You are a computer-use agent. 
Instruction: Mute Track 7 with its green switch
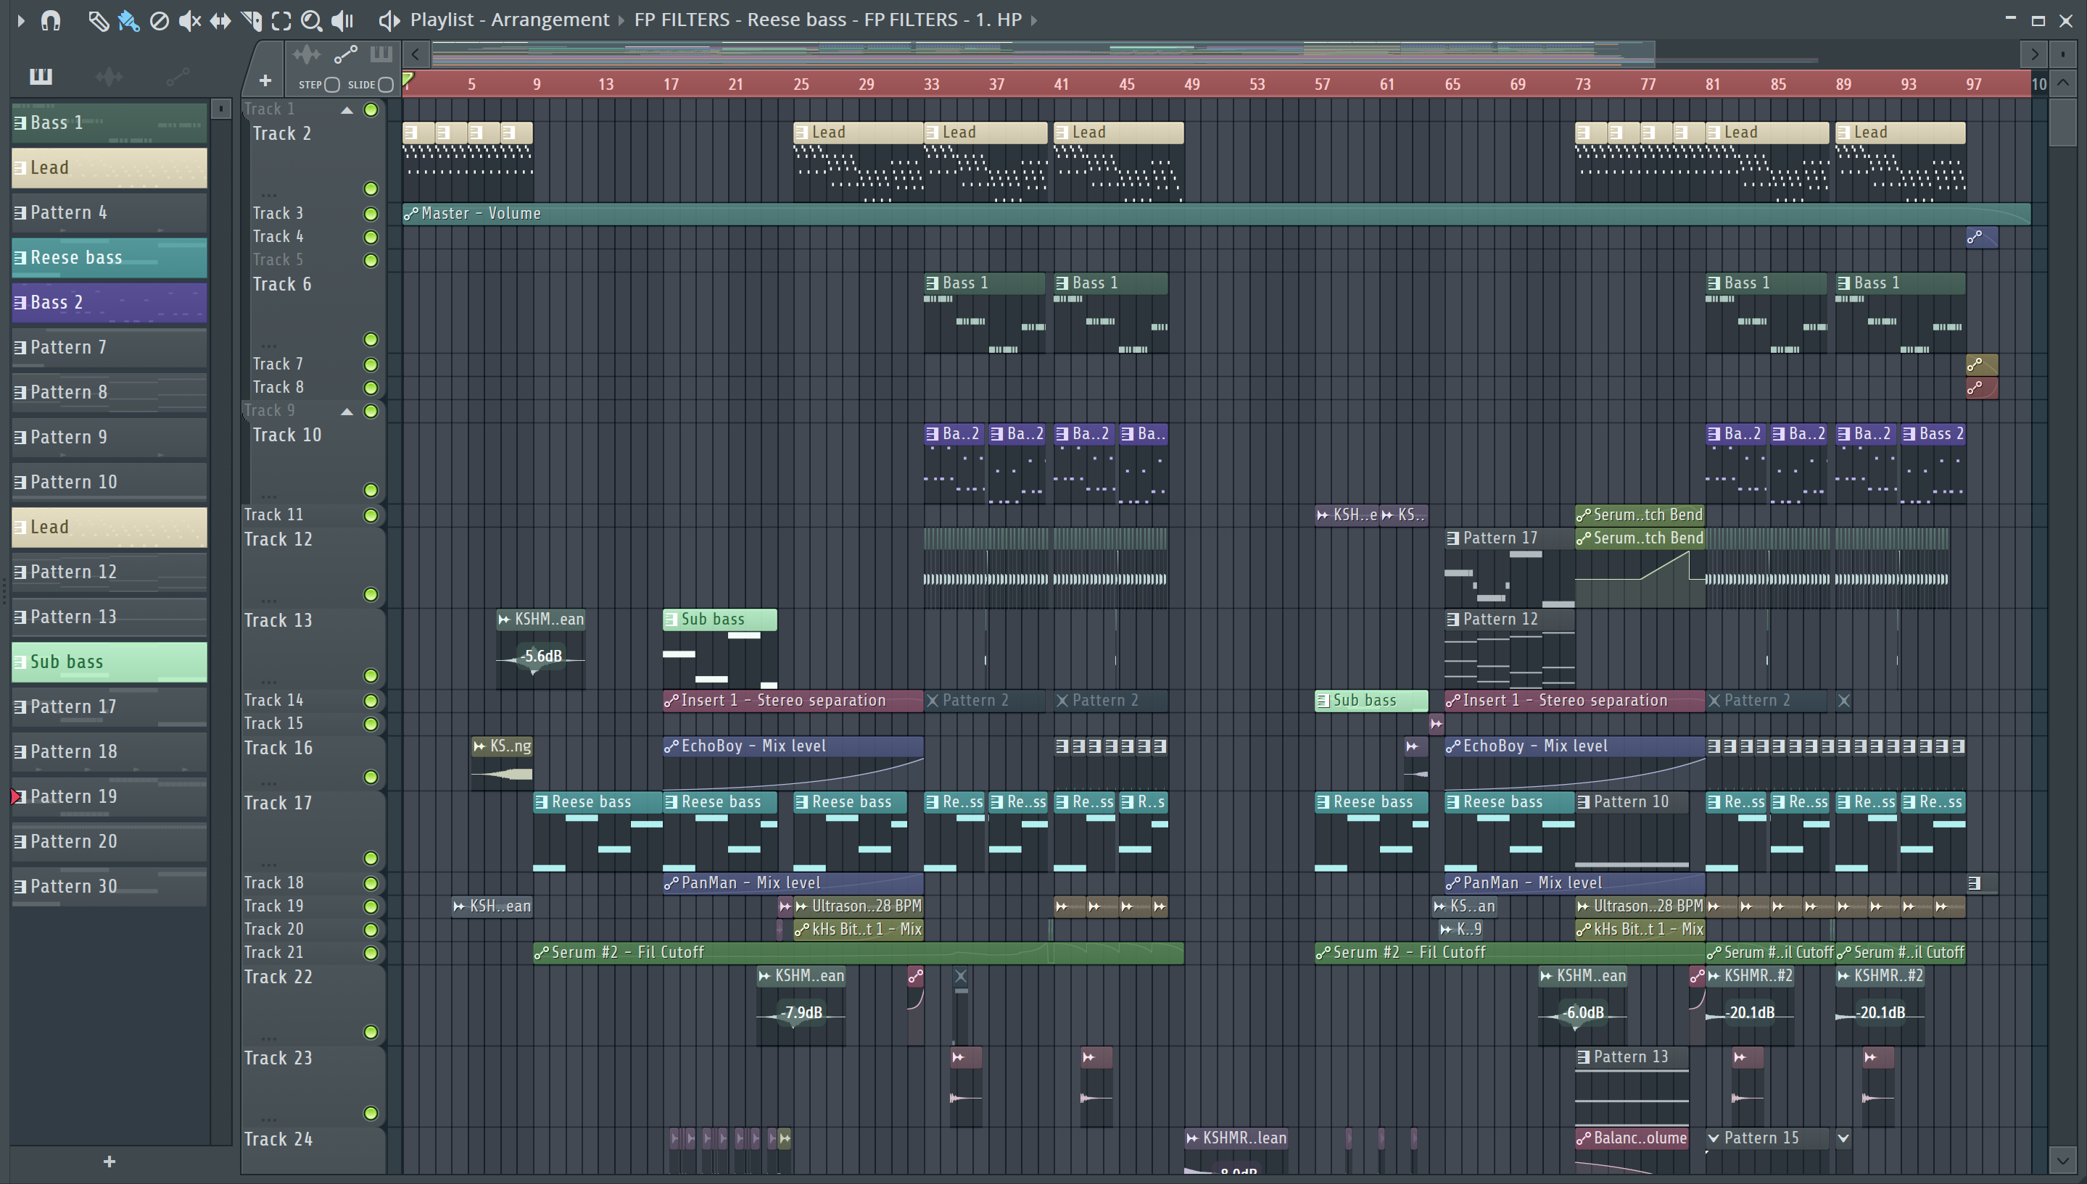[371, 364]
